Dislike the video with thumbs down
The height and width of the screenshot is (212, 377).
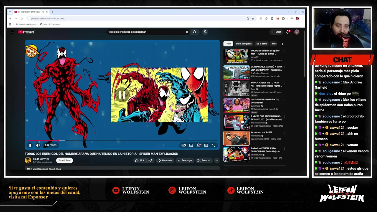coord(150,160)
